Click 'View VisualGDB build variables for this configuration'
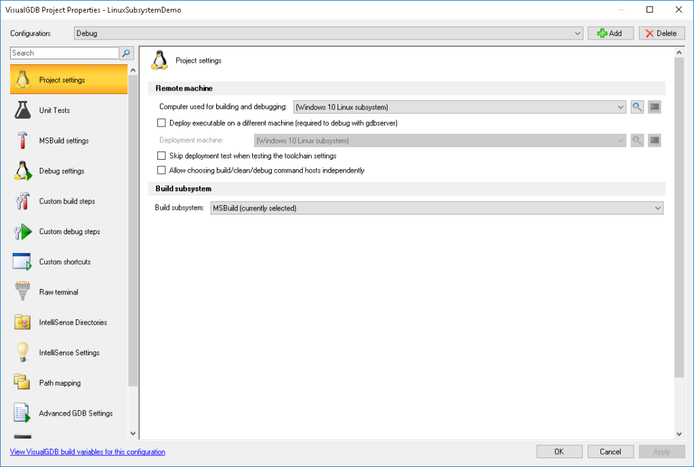The width and height of the screenshot is (694, 467). 87,451
